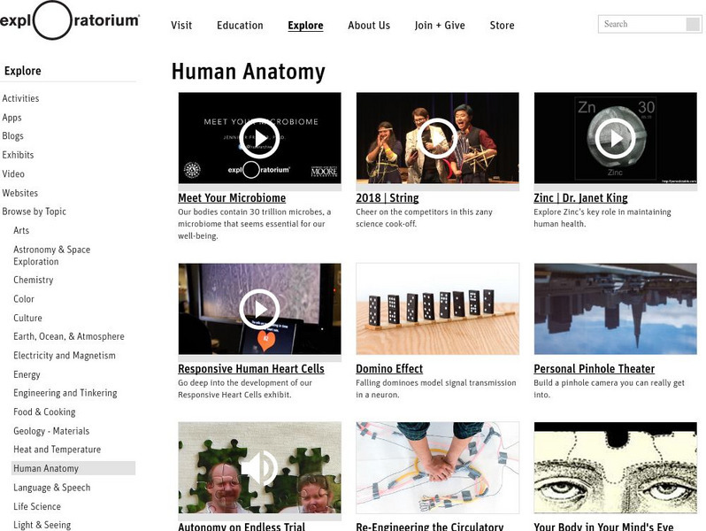Browse Engineering and Tinkering topic

pyautogui.click(x=65, y=393)
